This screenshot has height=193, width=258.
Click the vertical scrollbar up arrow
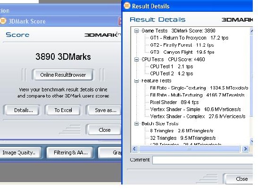point(251,31)
